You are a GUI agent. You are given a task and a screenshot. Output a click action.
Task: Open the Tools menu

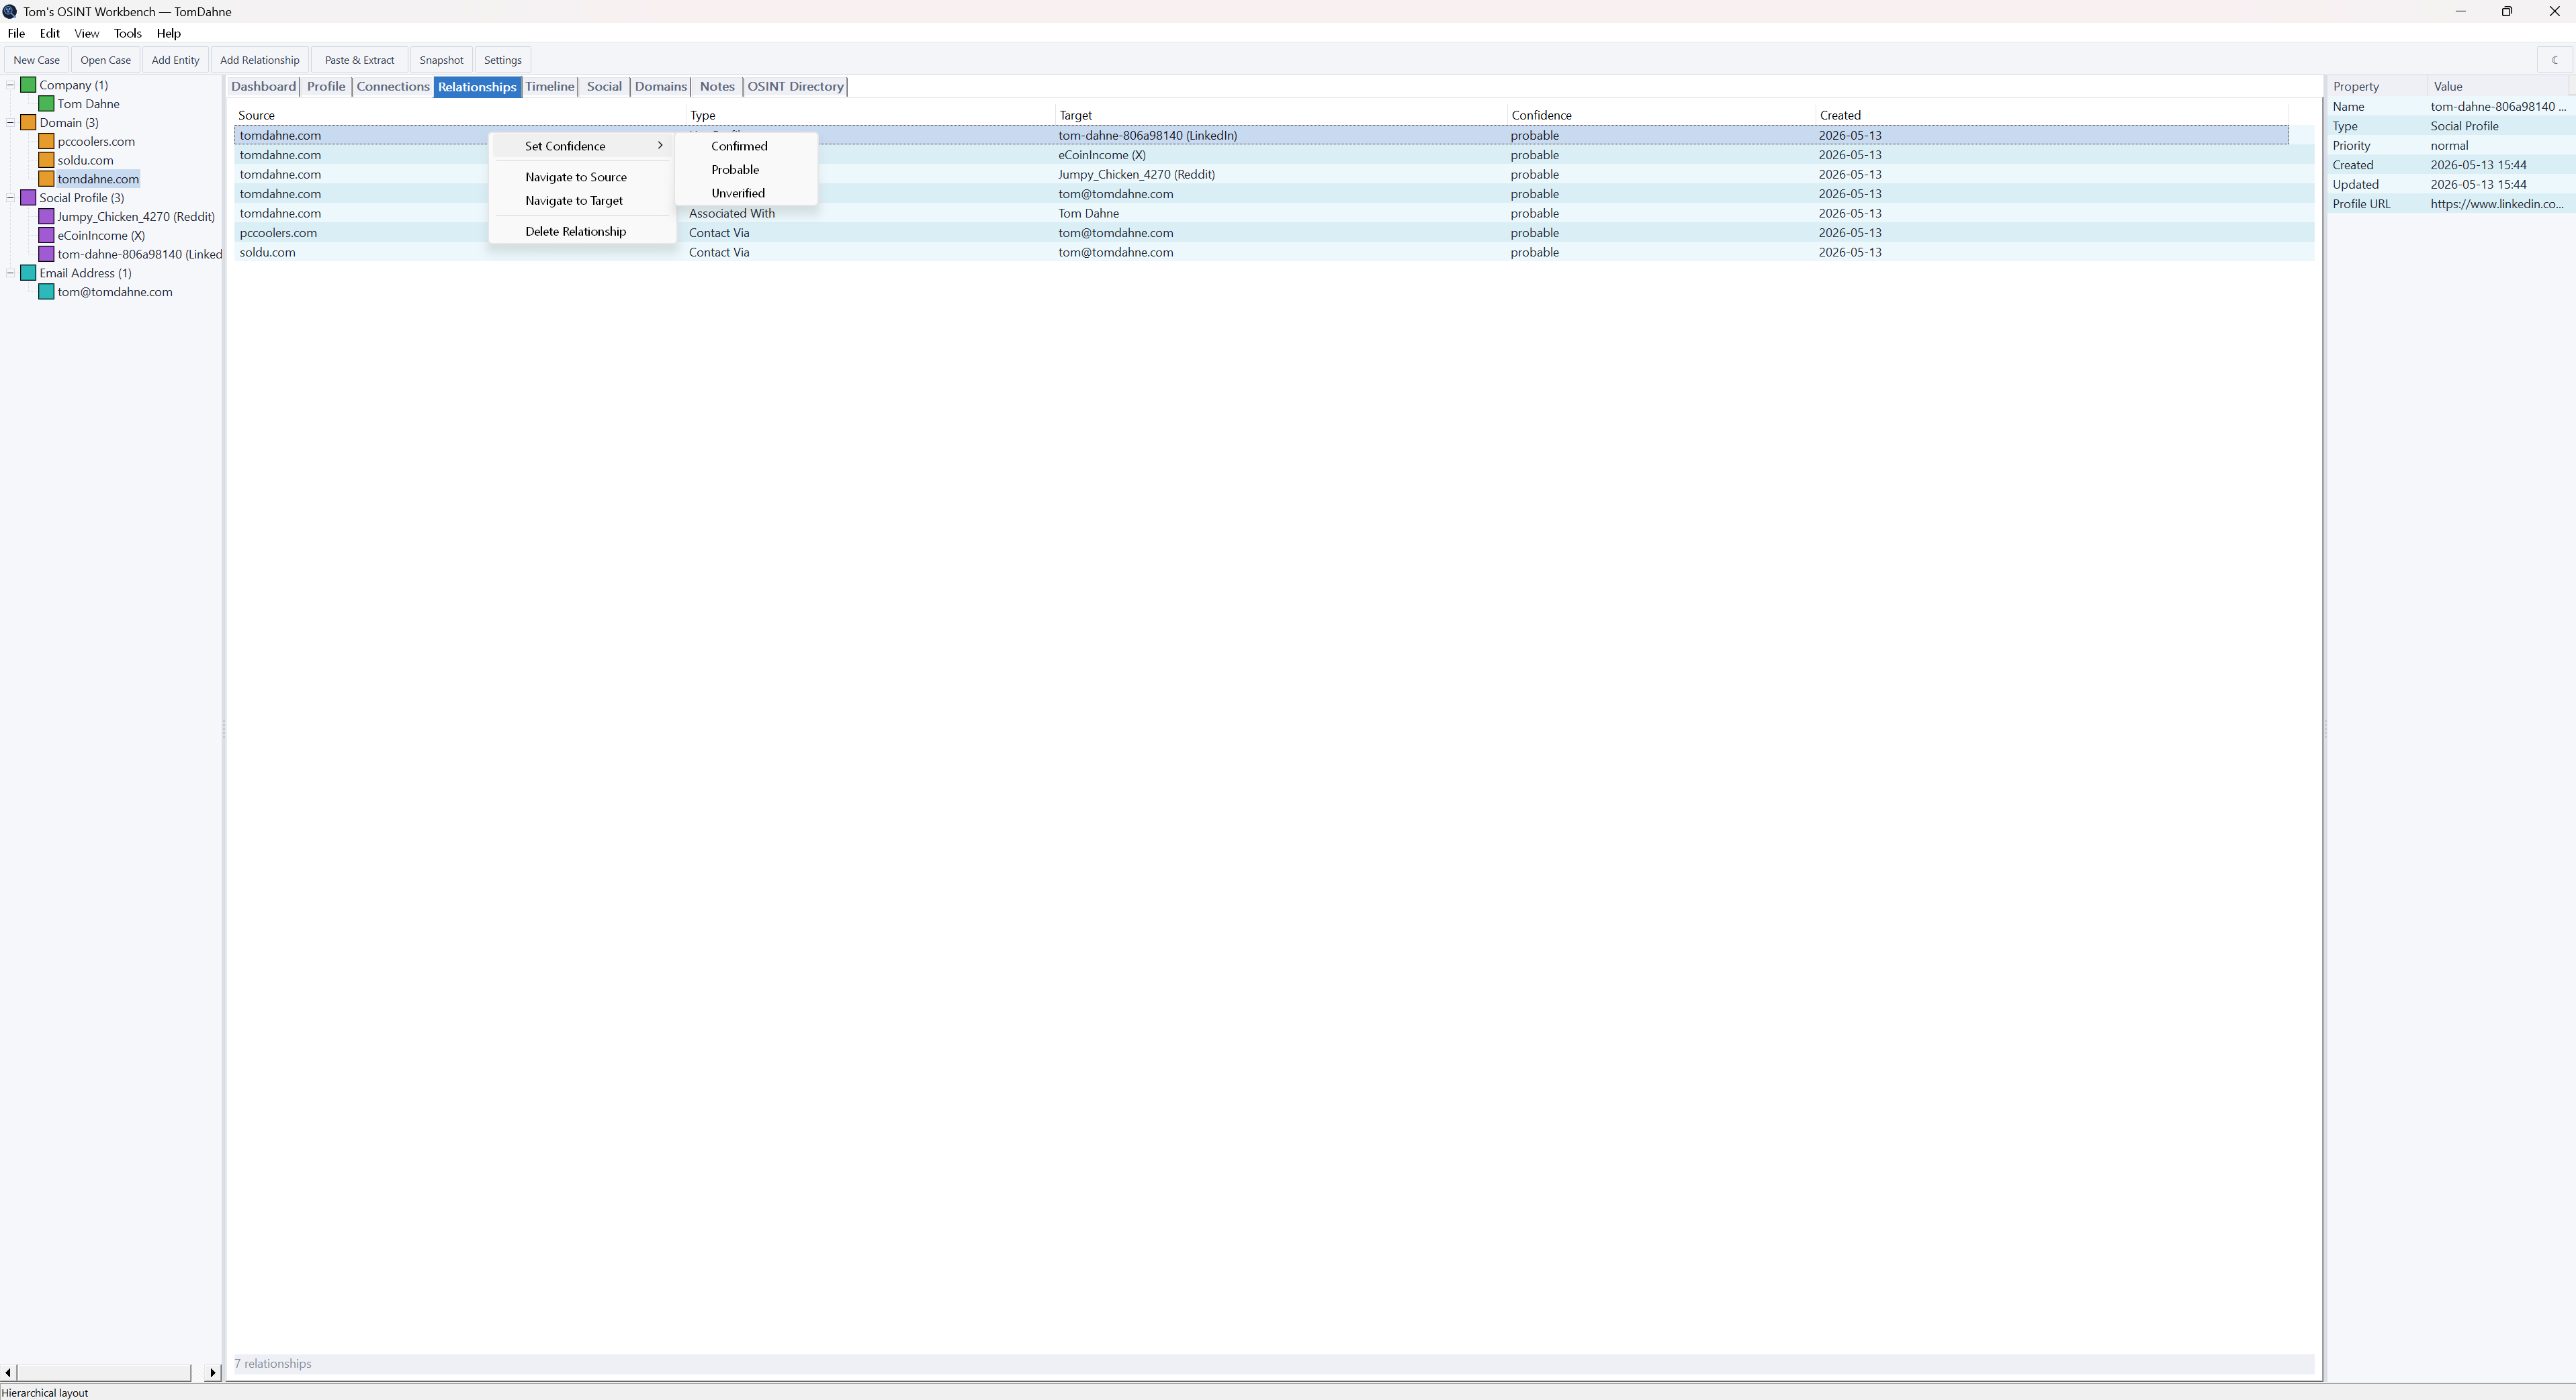point(128,33)
